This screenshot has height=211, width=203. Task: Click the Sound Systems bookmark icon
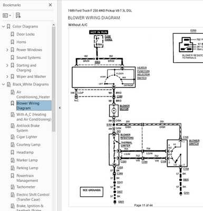point(12,57)
